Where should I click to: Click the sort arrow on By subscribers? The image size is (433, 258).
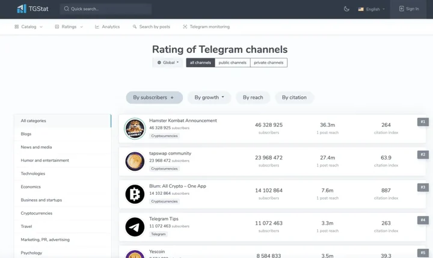172,97
